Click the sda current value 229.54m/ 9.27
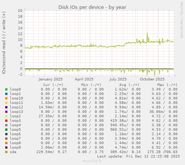 click(x=51, y=152)
